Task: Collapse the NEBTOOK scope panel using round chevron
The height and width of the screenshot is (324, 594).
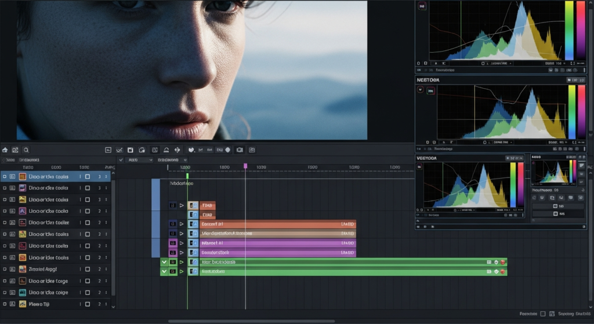Action: pos(420,90)
